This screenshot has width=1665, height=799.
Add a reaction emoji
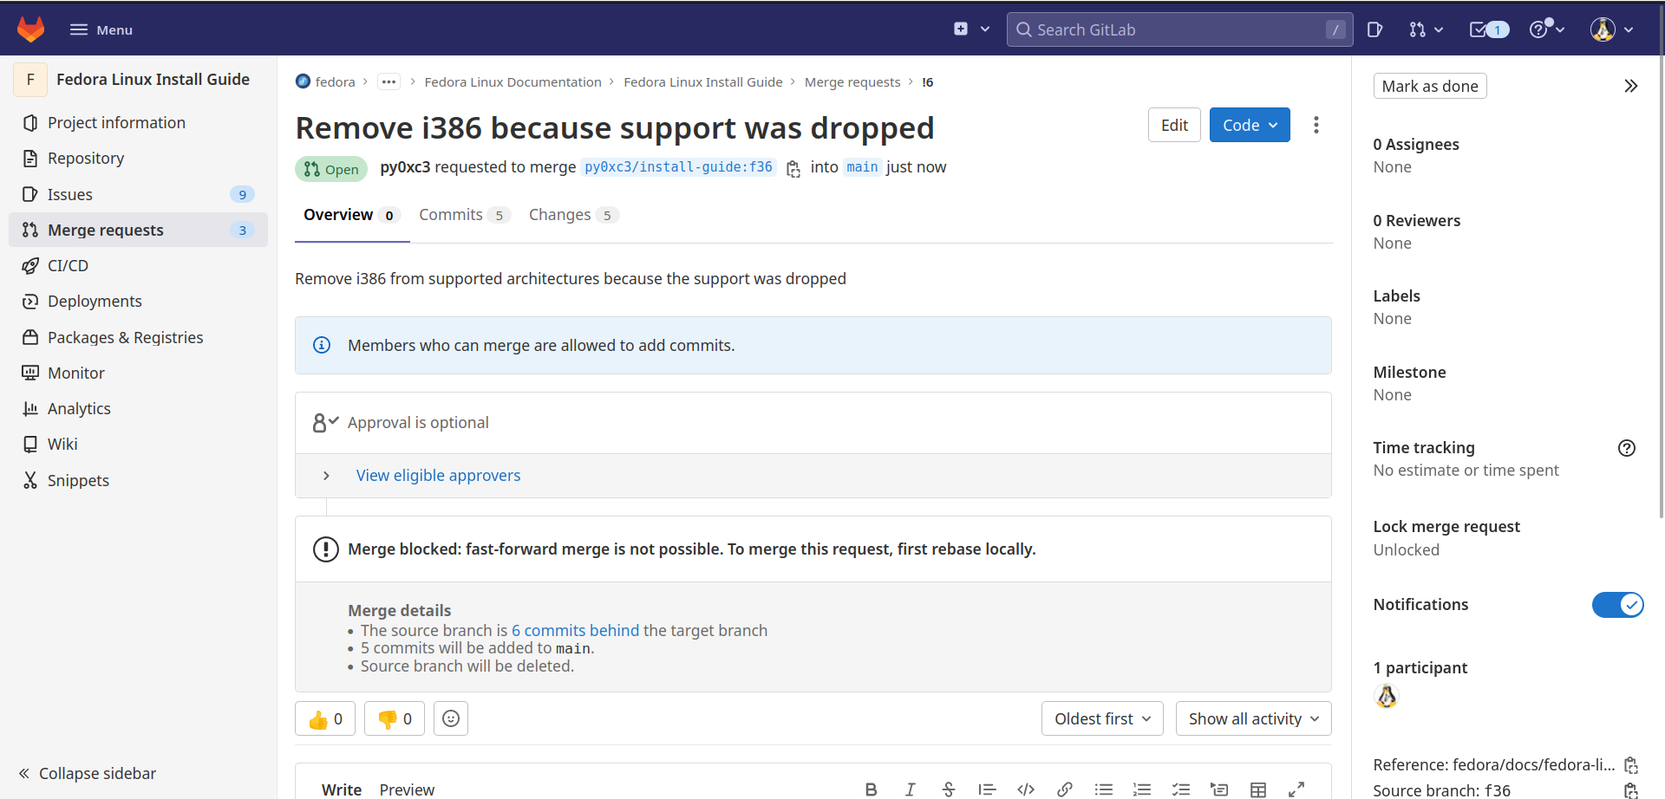(451, 718)
